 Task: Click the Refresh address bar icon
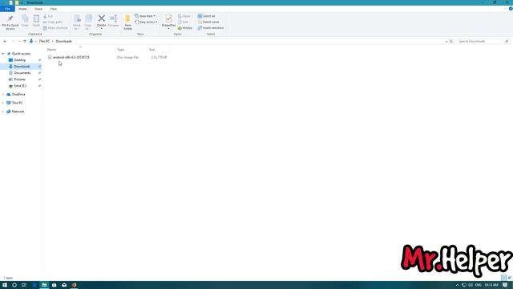point(451,41)
